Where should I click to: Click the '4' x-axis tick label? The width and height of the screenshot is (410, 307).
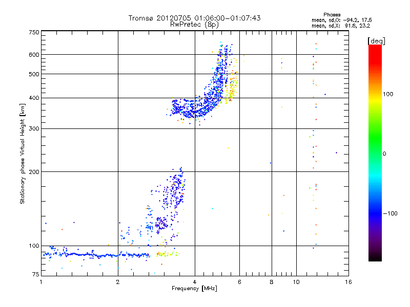pyautogui.click(x=195, y=282)
